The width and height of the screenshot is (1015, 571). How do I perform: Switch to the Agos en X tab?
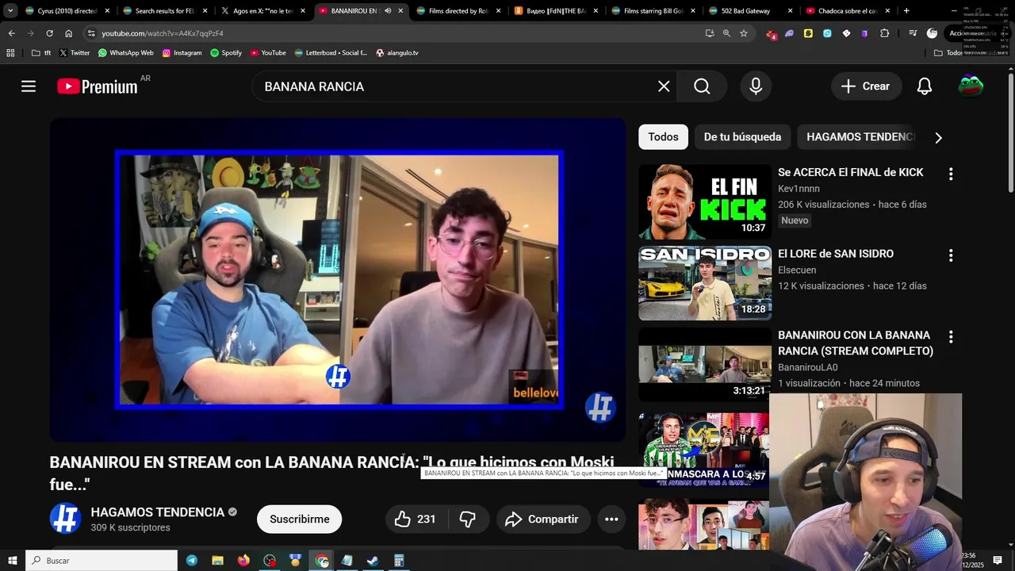click(x=262, y=11)
